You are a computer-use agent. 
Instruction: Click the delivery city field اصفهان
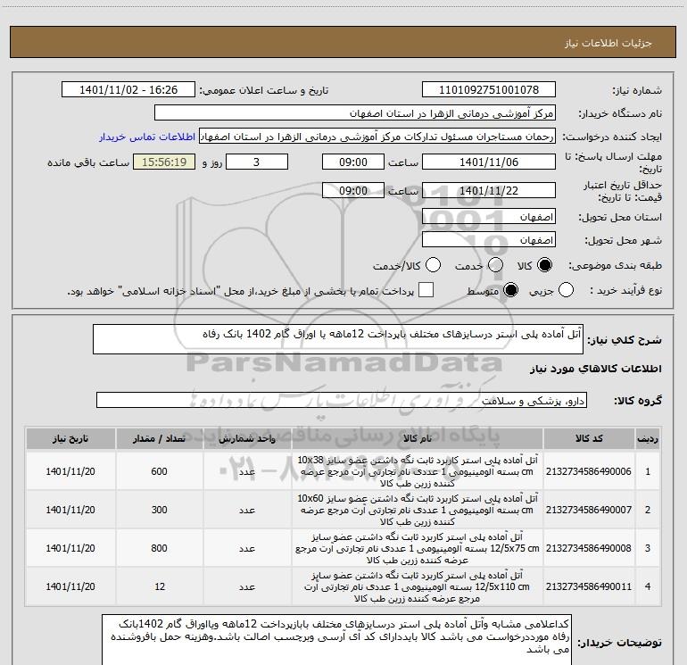(x=489, y=240)
